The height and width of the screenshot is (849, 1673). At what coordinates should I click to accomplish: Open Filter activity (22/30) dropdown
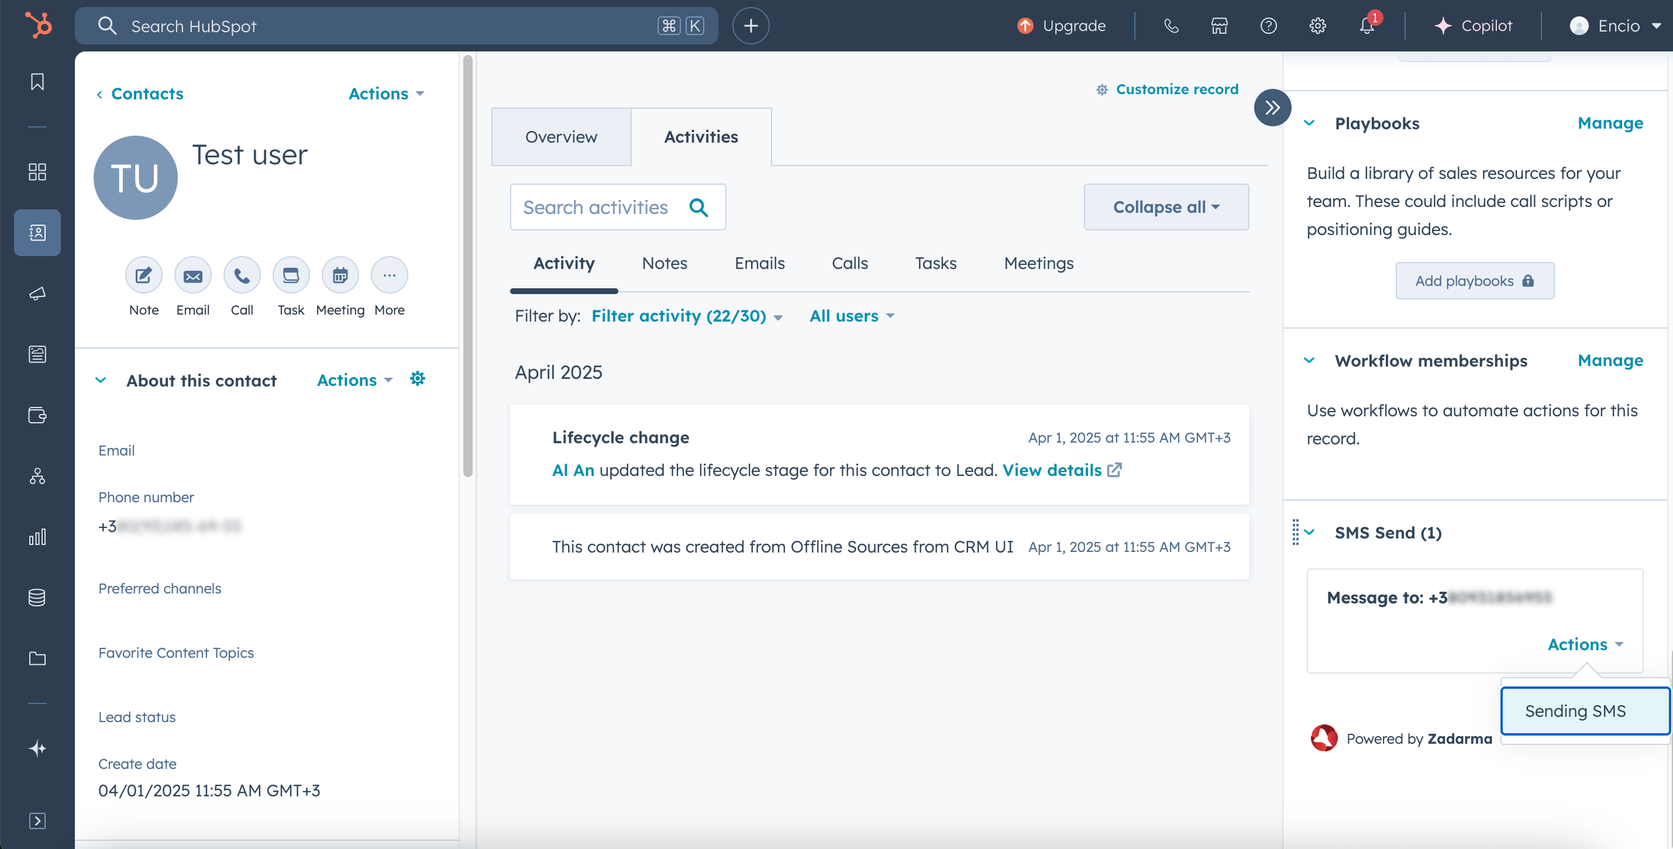point(686,316)
